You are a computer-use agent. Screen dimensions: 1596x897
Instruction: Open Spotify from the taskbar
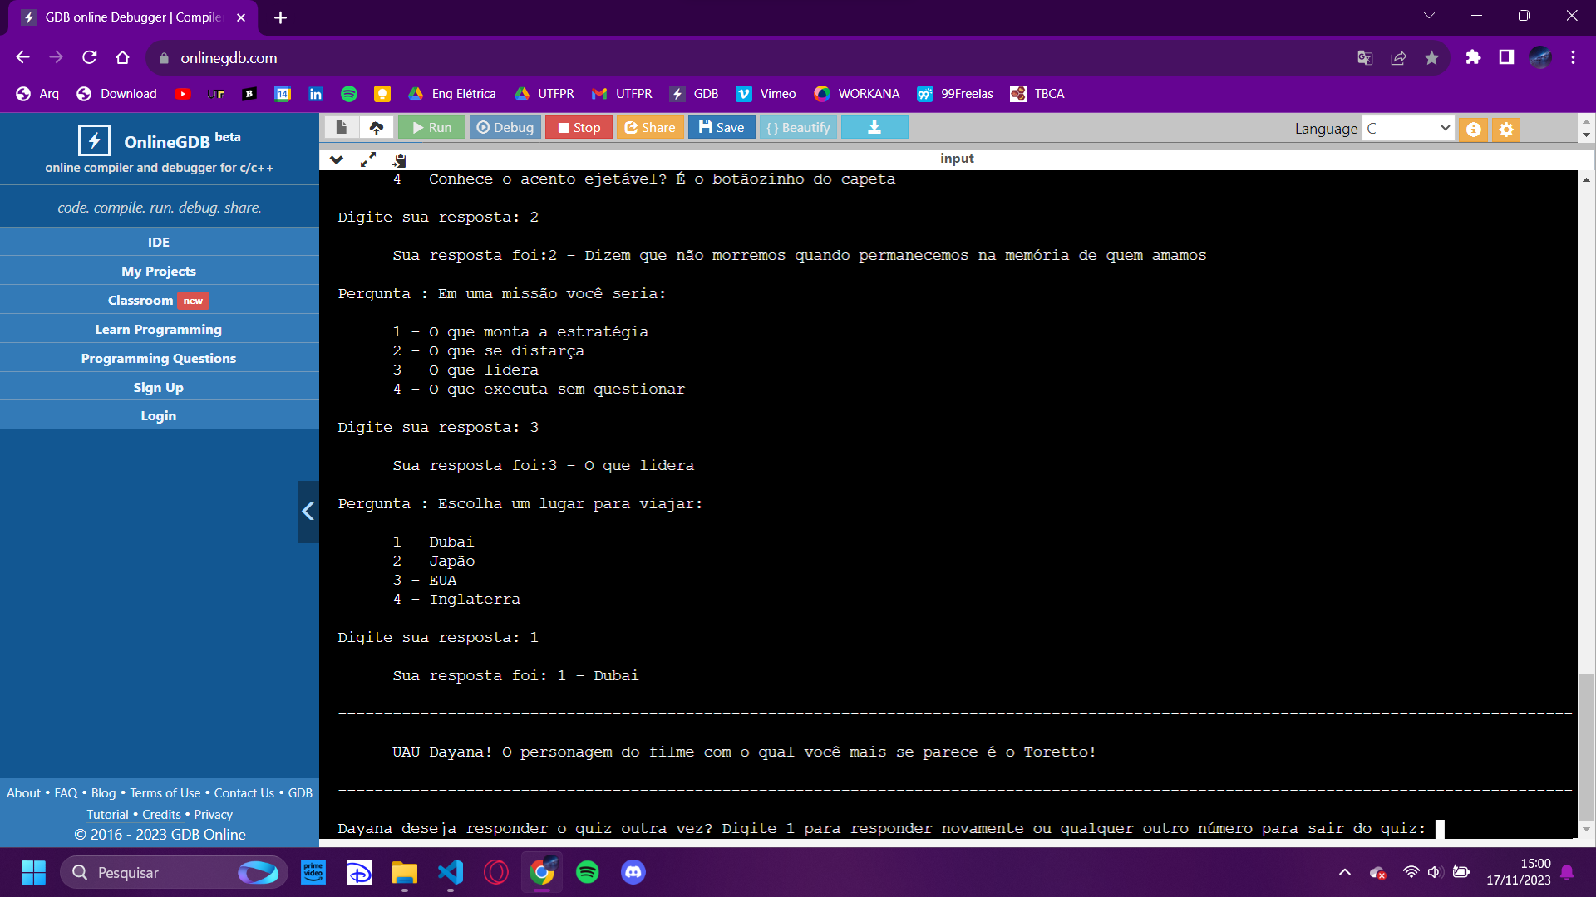tap(587, 872)
